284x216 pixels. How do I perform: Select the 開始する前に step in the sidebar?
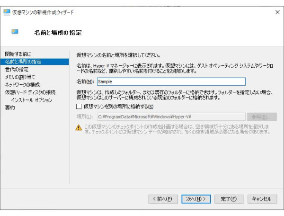click(x=18, y=54)
